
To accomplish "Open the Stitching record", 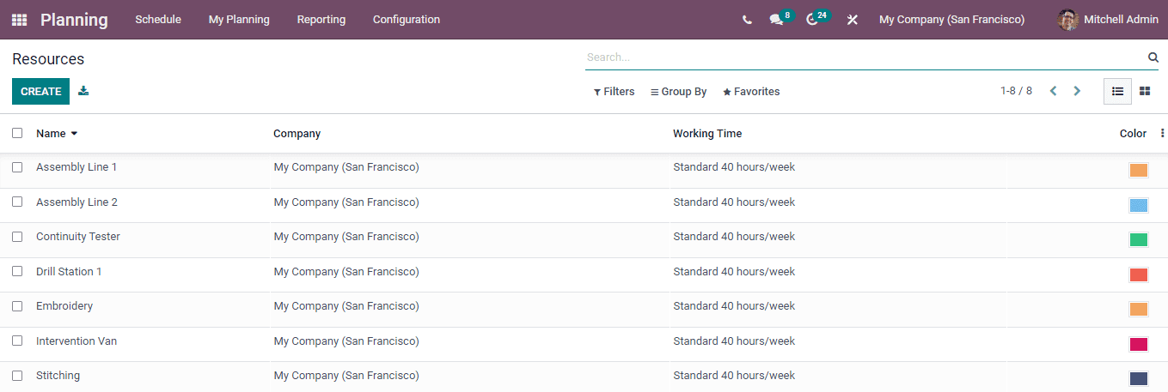I will pyautogui.click(x=58, y=376).
